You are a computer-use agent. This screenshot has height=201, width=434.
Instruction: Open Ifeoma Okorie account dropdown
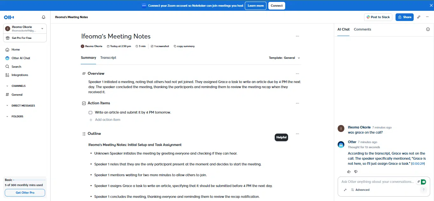pyautogui.click(x=25, y=29)
